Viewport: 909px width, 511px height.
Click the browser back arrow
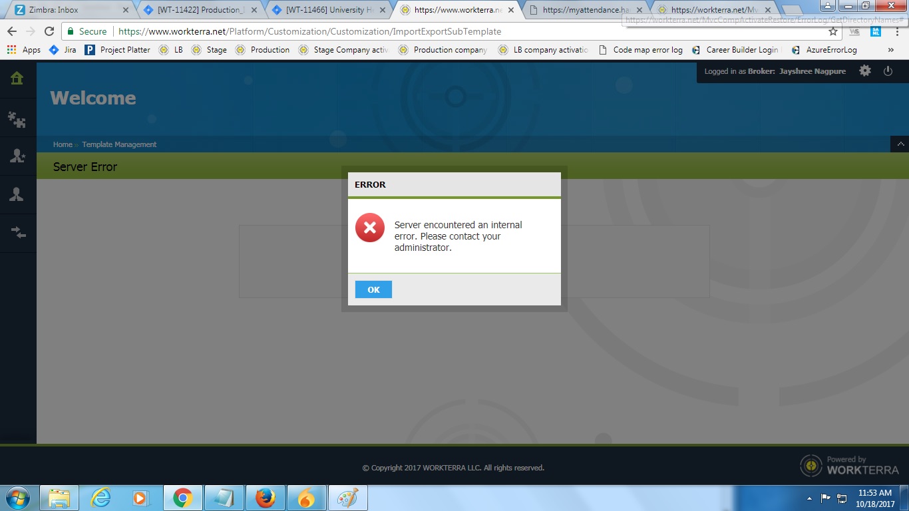tap(12, 31)
